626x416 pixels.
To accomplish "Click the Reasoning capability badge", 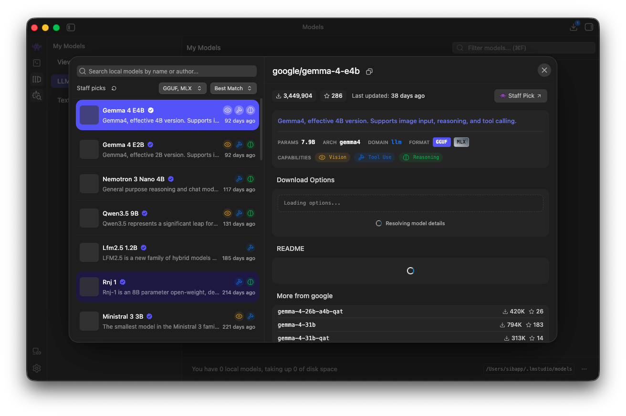I will click(421, 157).
